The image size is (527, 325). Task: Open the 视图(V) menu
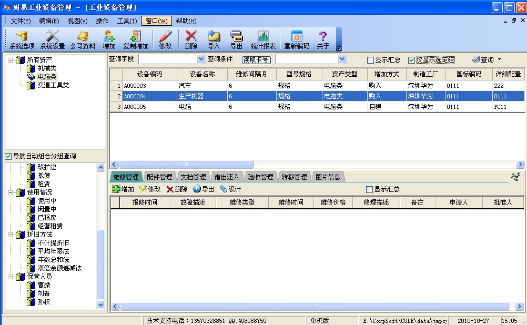click(x=77, y=21)
